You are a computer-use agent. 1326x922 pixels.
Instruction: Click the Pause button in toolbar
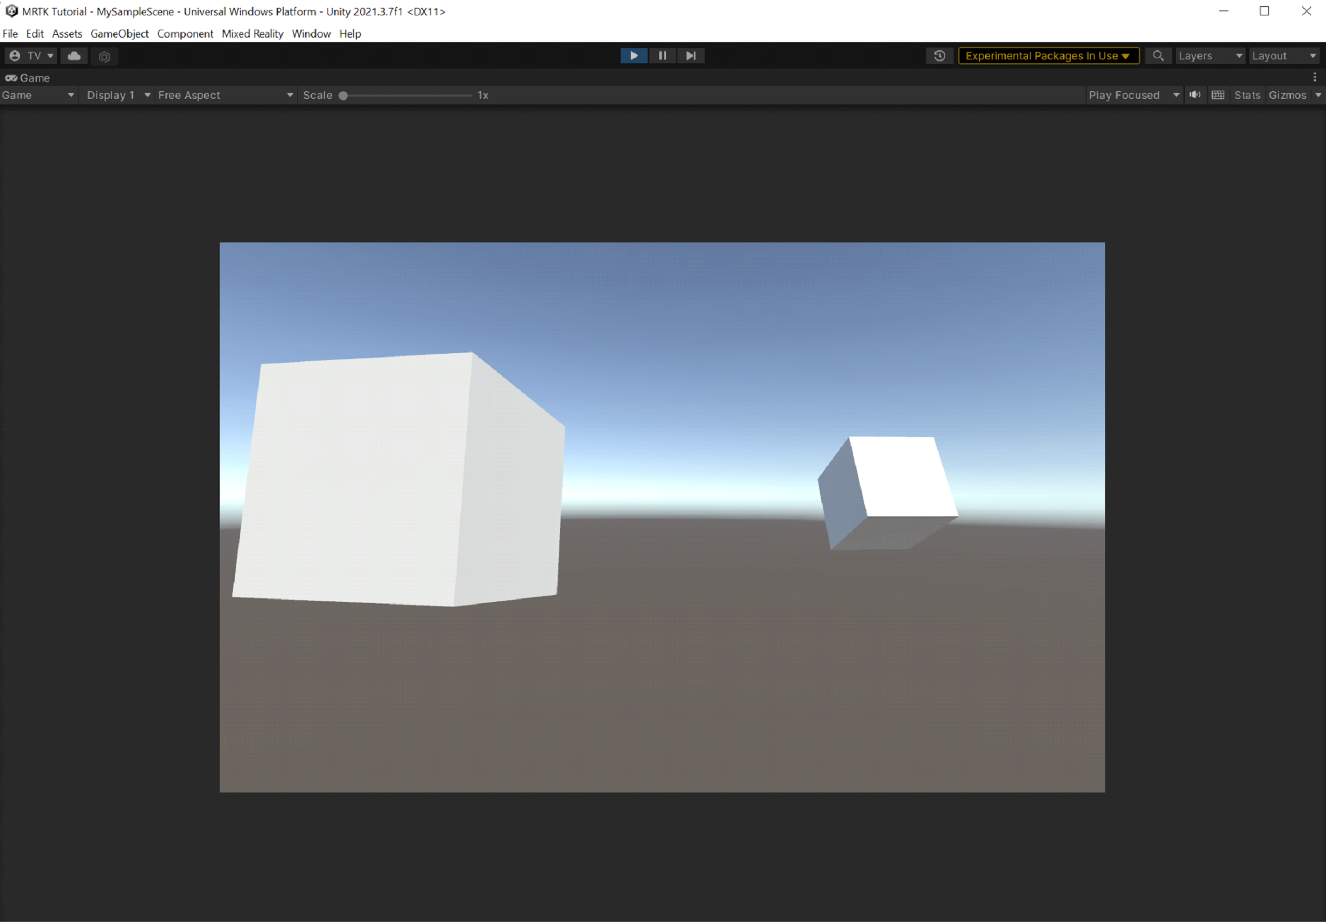click(x=663, y=55)
